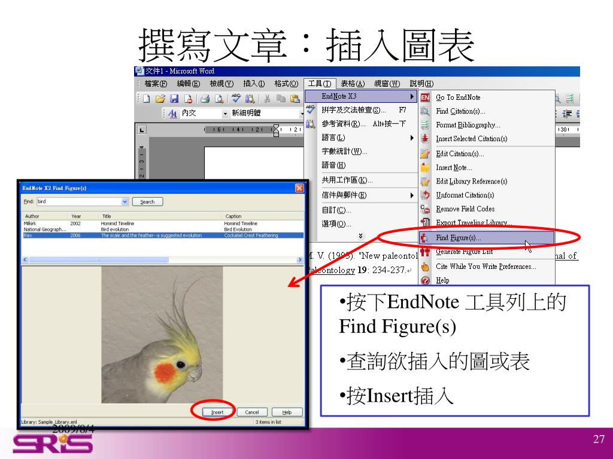The width and height of the screenshot is (613, 459).
Task: Click the Find text field containing bird
Action: [80, 201]
